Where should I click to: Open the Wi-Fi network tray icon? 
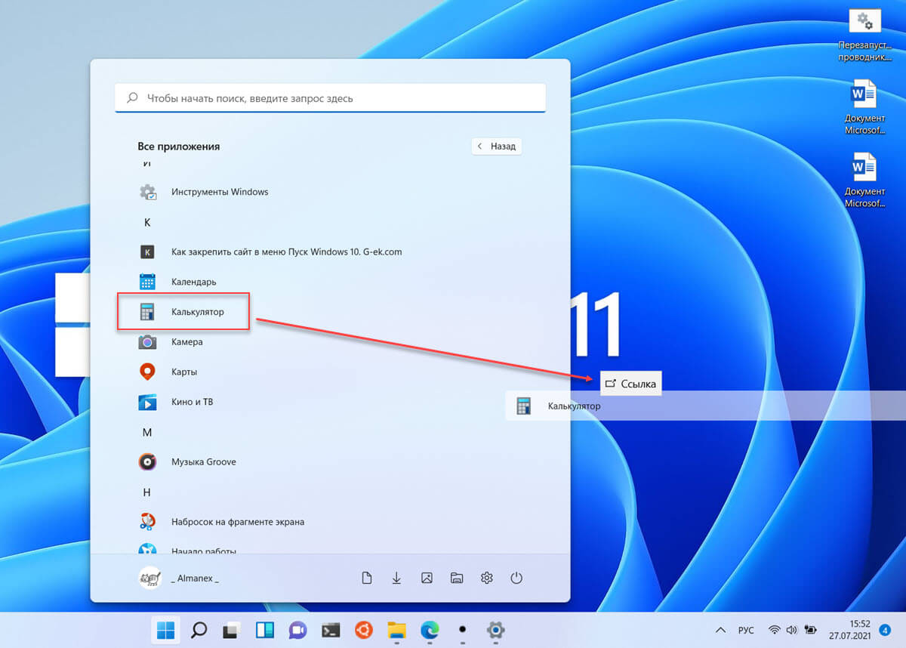click(774, 630)
